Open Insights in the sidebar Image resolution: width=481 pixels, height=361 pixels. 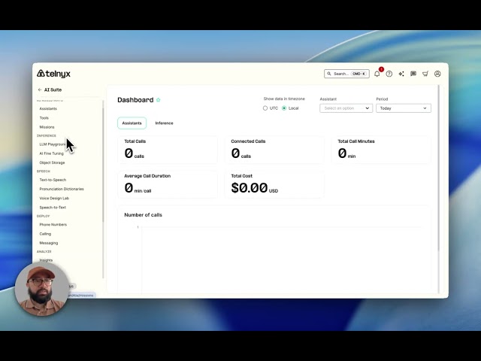point(46,260)
